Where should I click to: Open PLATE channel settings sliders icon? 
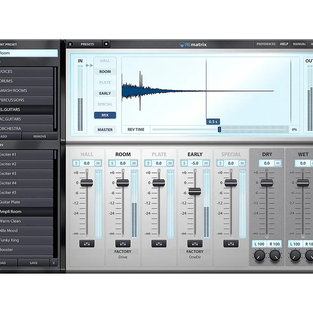(x=159, y=244)
